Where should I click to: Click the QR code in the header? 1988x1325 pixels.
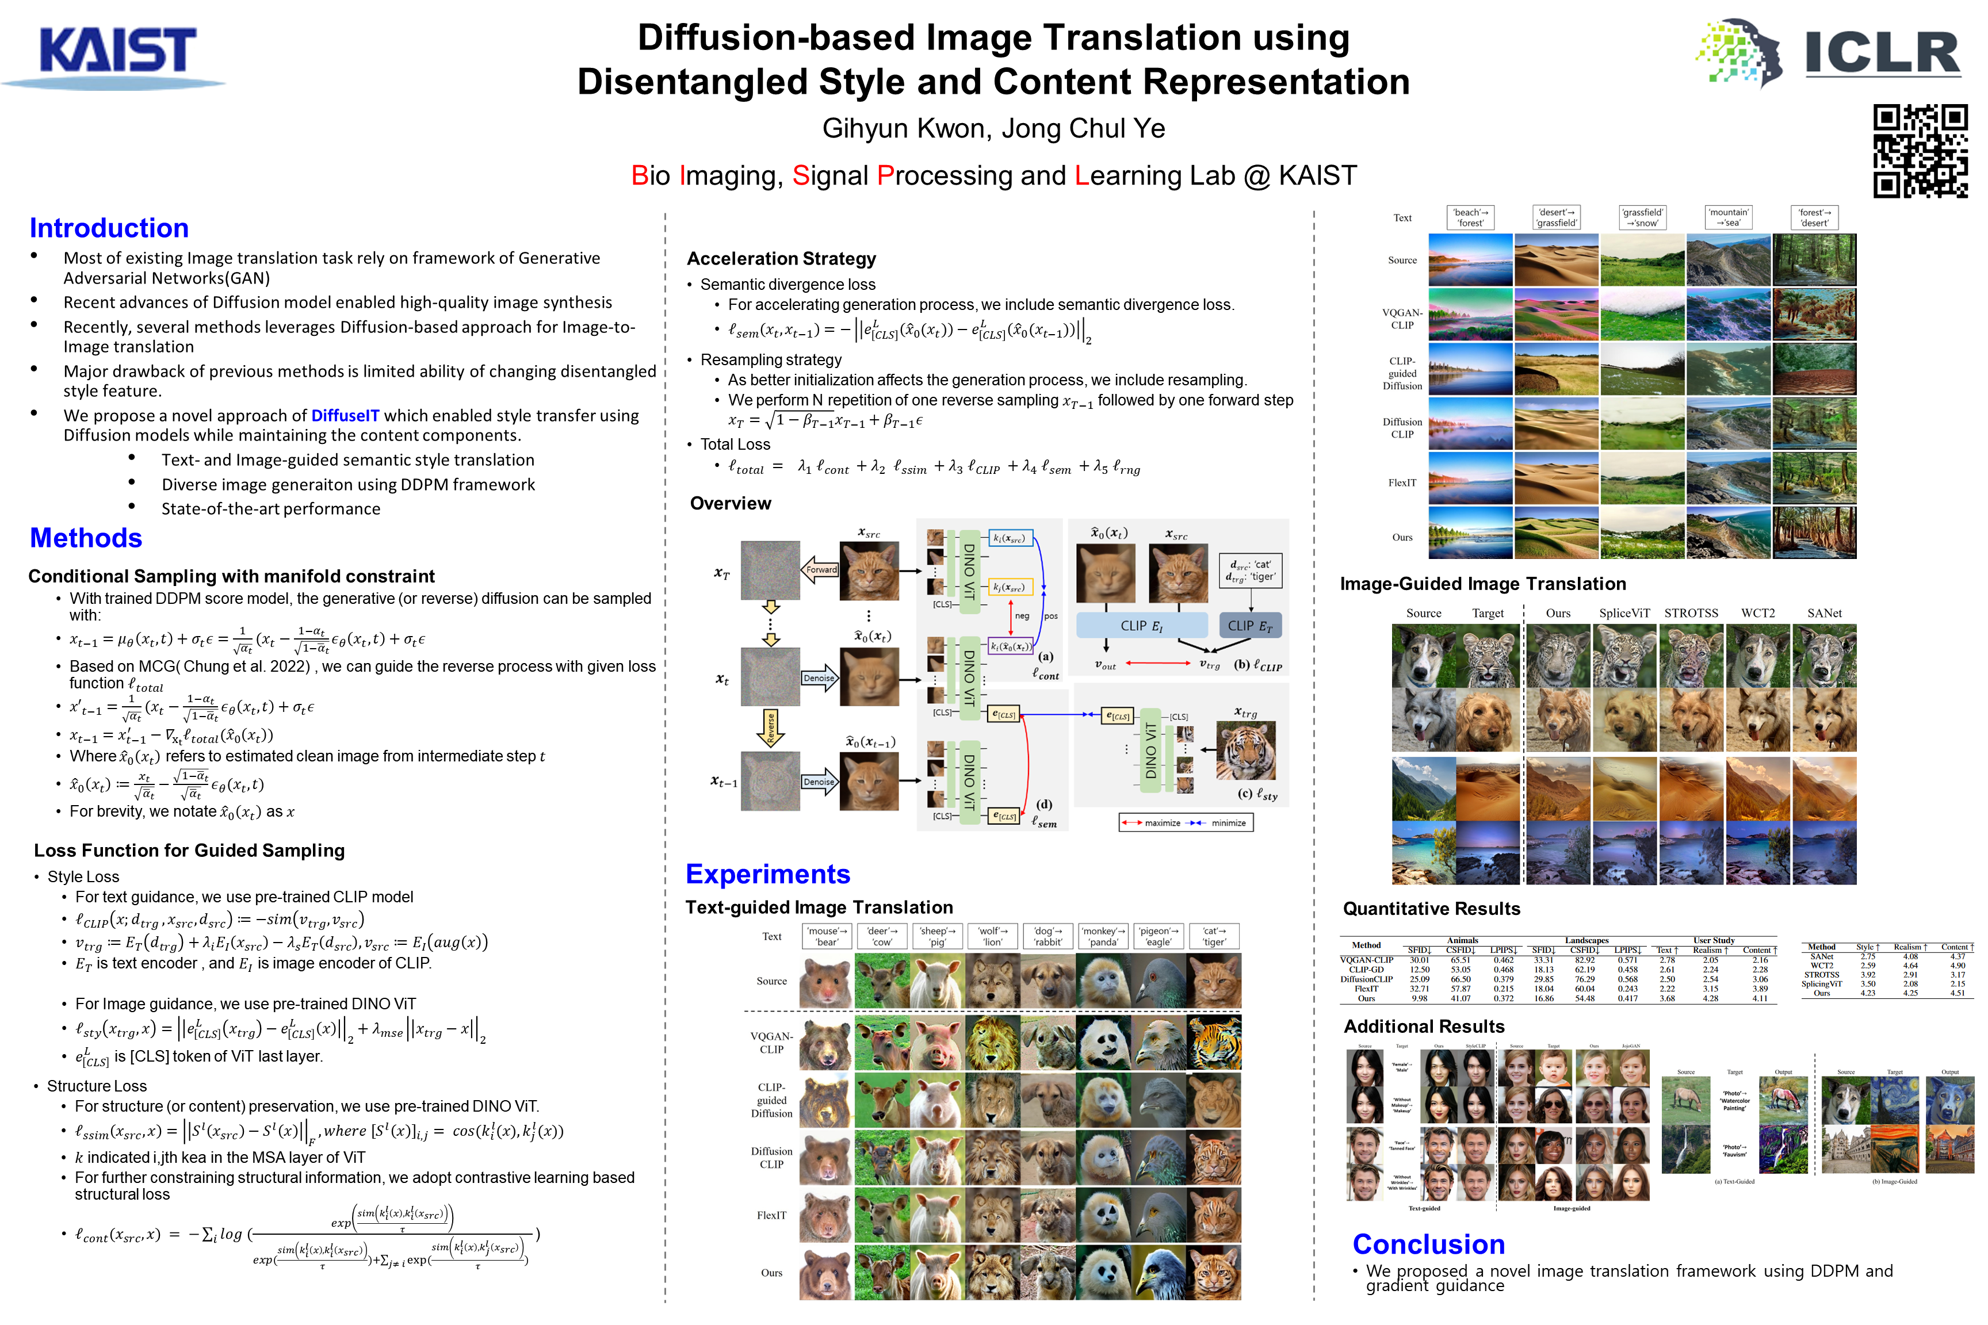pyautogui.click(x=1920, y=151)
